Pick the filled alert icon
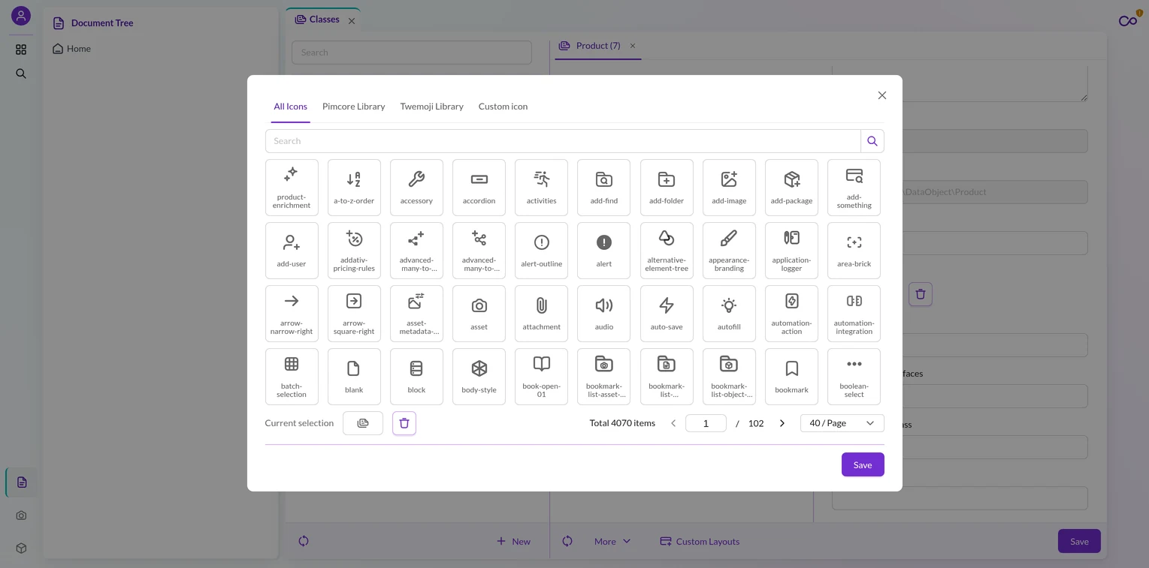The height and width of the screenshot is (568, 1149). (604, 250)
